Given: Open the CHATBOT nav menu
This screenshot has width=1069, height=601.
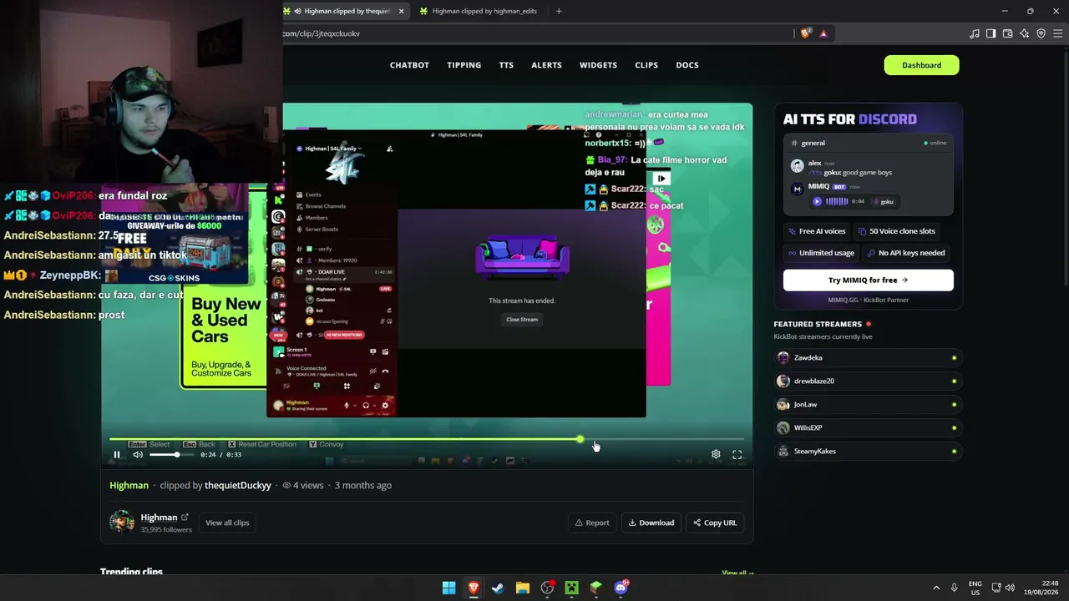Looking at the screenshot, I should point(409,65).
